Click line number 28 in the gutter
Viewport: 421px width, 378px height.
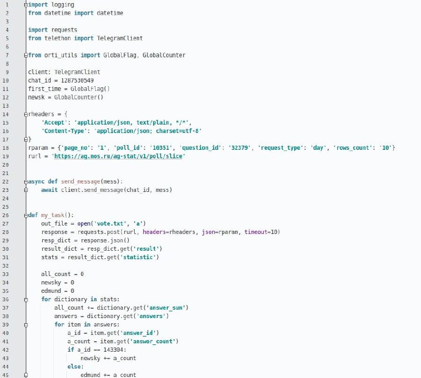[x=5, y=232]
